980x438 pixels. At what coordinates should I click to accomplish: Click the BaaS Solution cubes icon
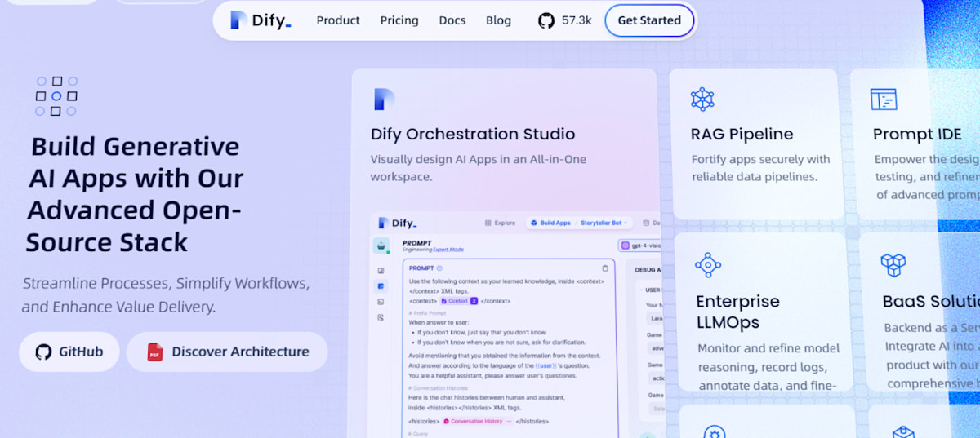point(893,265)
